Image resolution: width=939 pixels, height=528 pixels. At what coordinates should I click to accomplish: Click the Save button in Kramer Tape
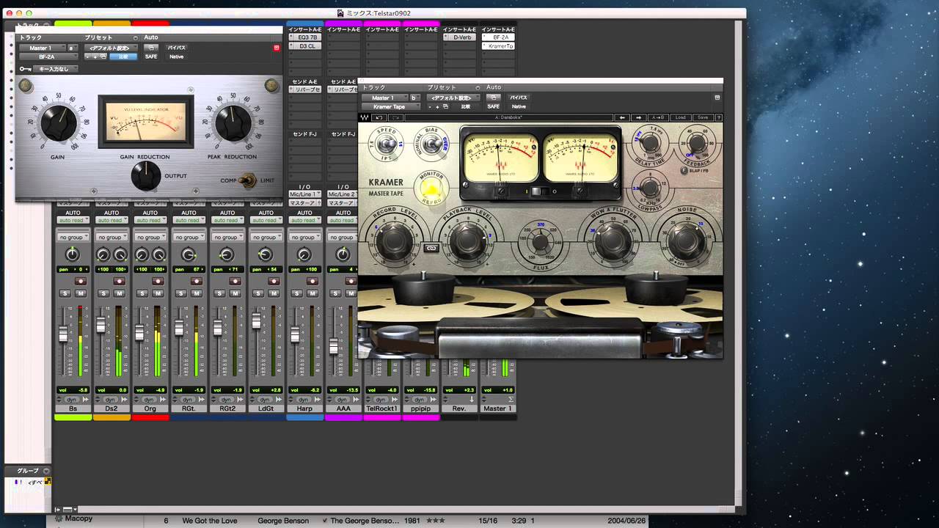click(x=703, y=117)
